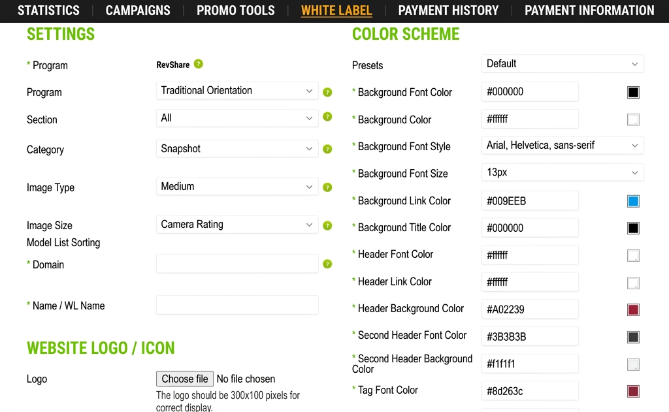Click Background Link Color #009EEB field
Viewport: 669px width, 412px height.
click(530, 201)
